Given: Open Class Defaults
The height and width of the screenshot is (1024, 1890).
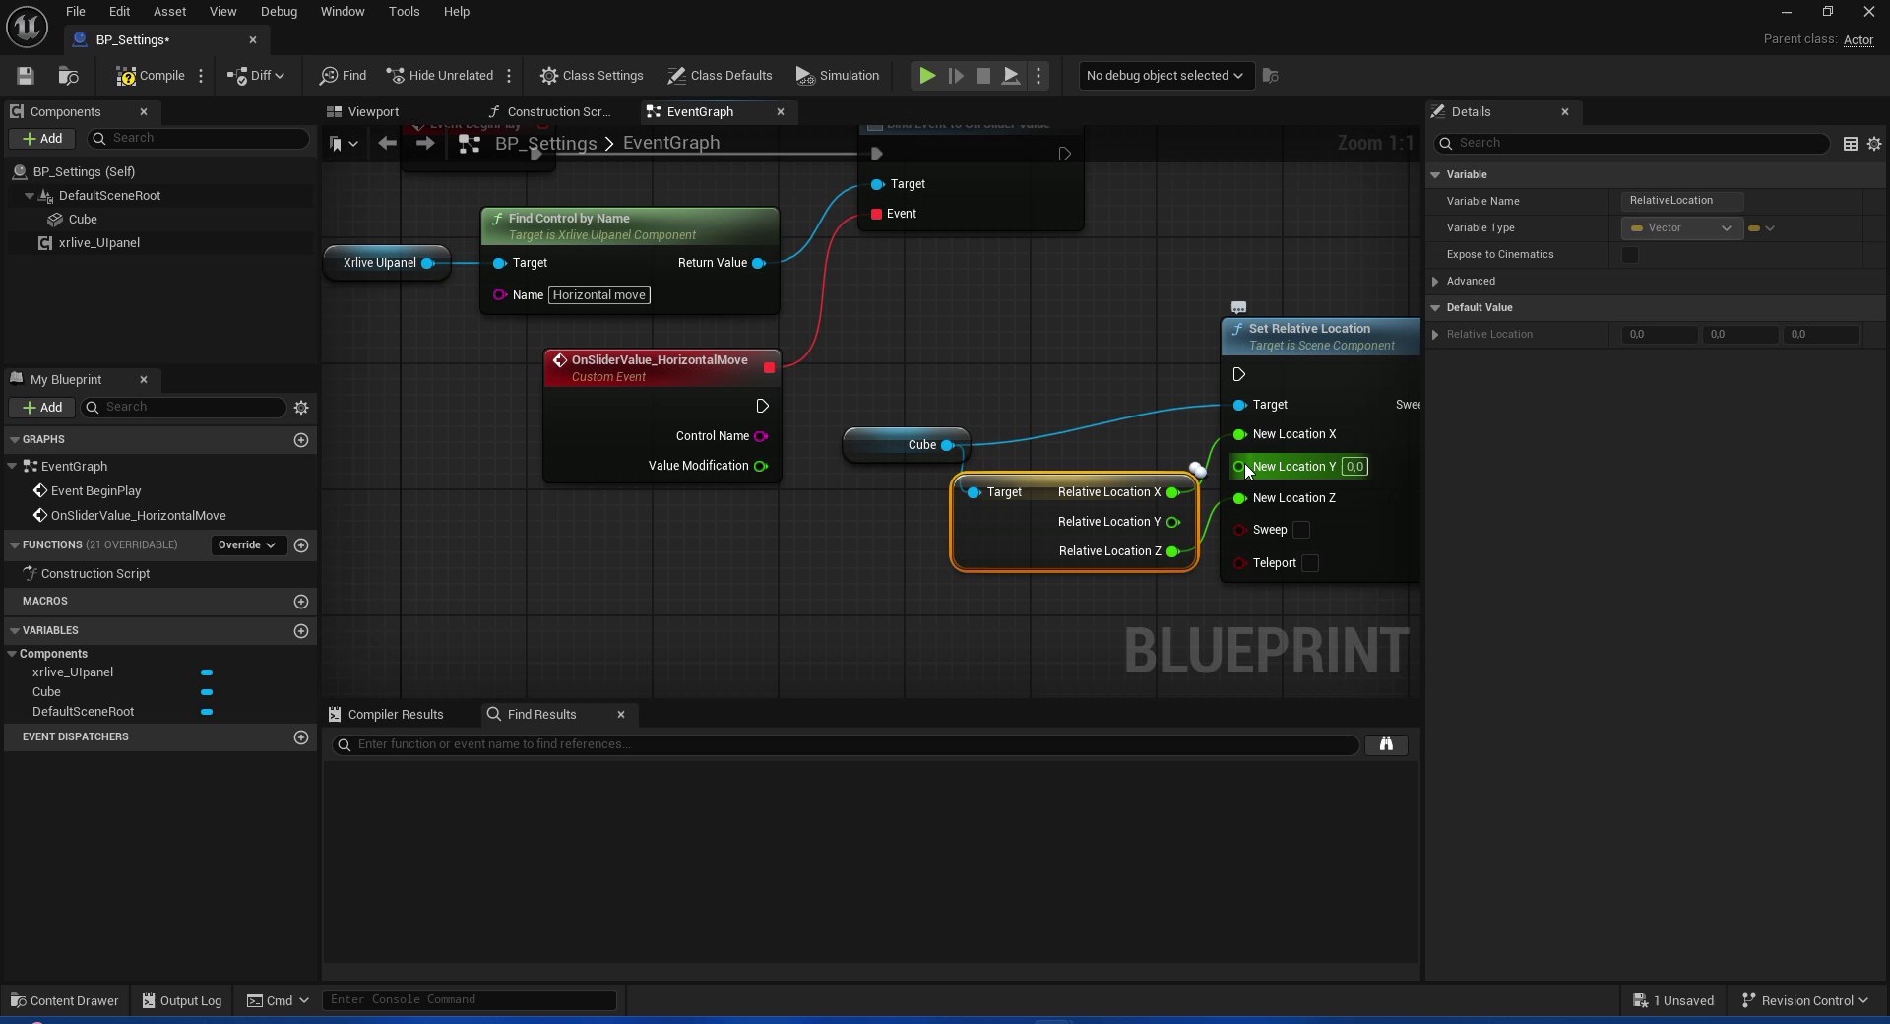Looking at the screenshot, I should point(720,76).
